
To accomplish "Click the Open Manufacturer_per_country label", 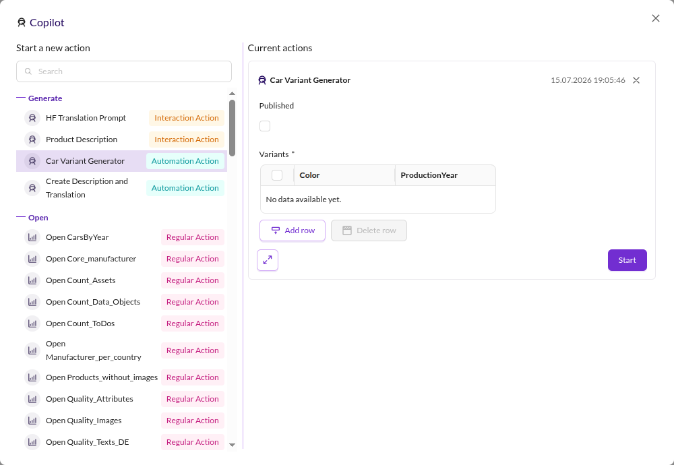I will pyautogui.click(x=94, y=350).
